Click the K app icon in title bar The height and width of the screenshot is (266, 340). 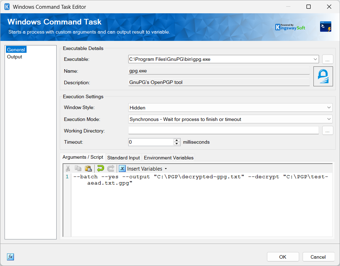pos(7,7)
